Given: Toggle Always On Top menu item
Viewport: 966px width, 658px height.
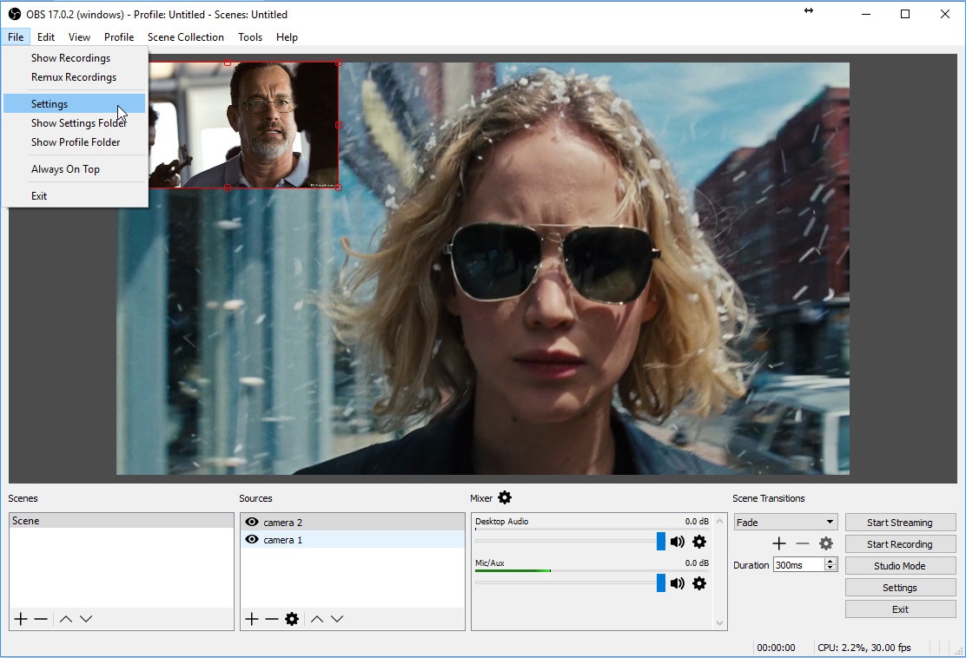Looking at the screenshot, I should (x=75, y=169).
